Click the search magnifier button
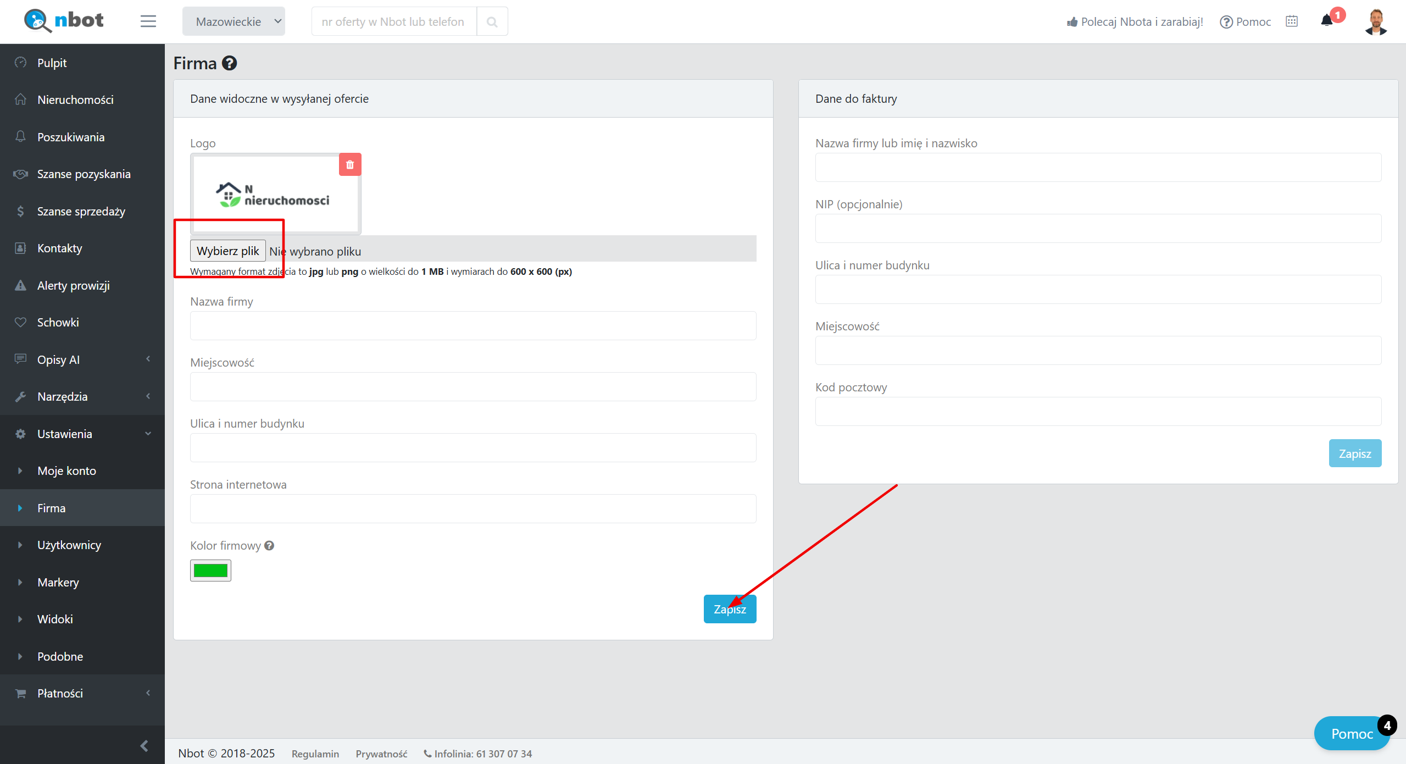The height and width of the screenshot is (764, 1406). 492,21
